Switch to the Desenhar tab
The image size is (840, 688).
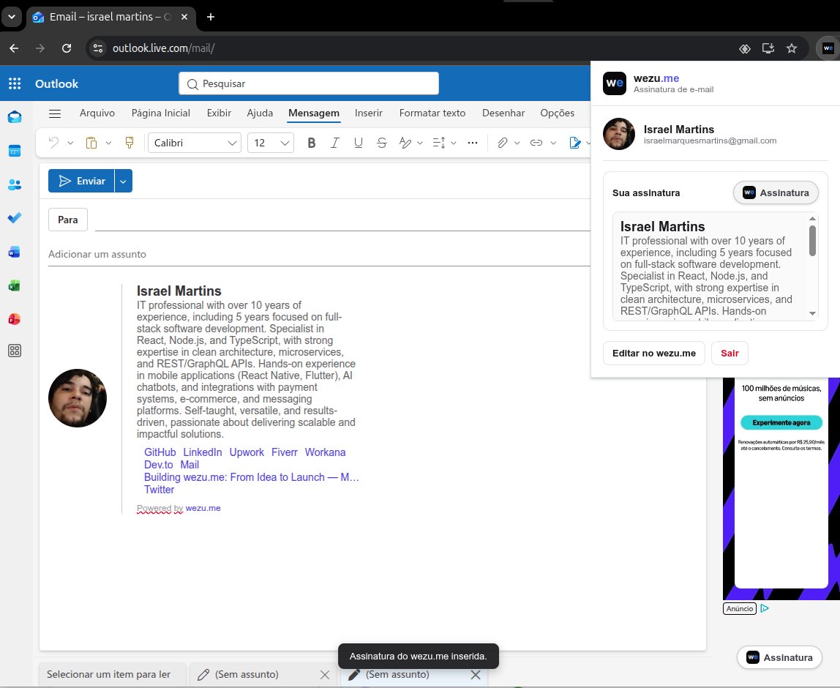(503, 113)
